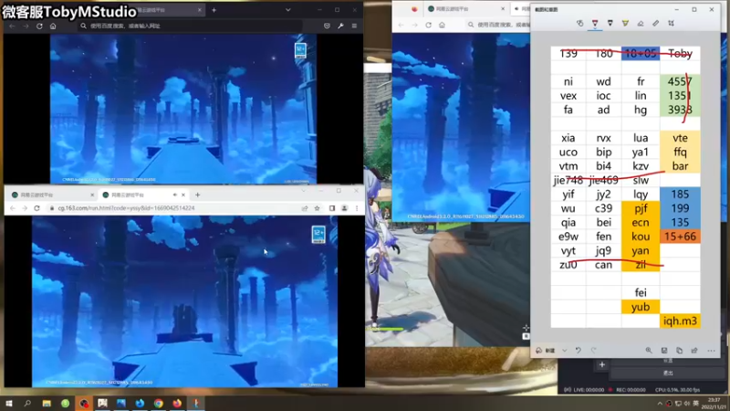730x411 pixels.
Task: Open shield icon in top-left browser toolbar
Action: point(327,26)
